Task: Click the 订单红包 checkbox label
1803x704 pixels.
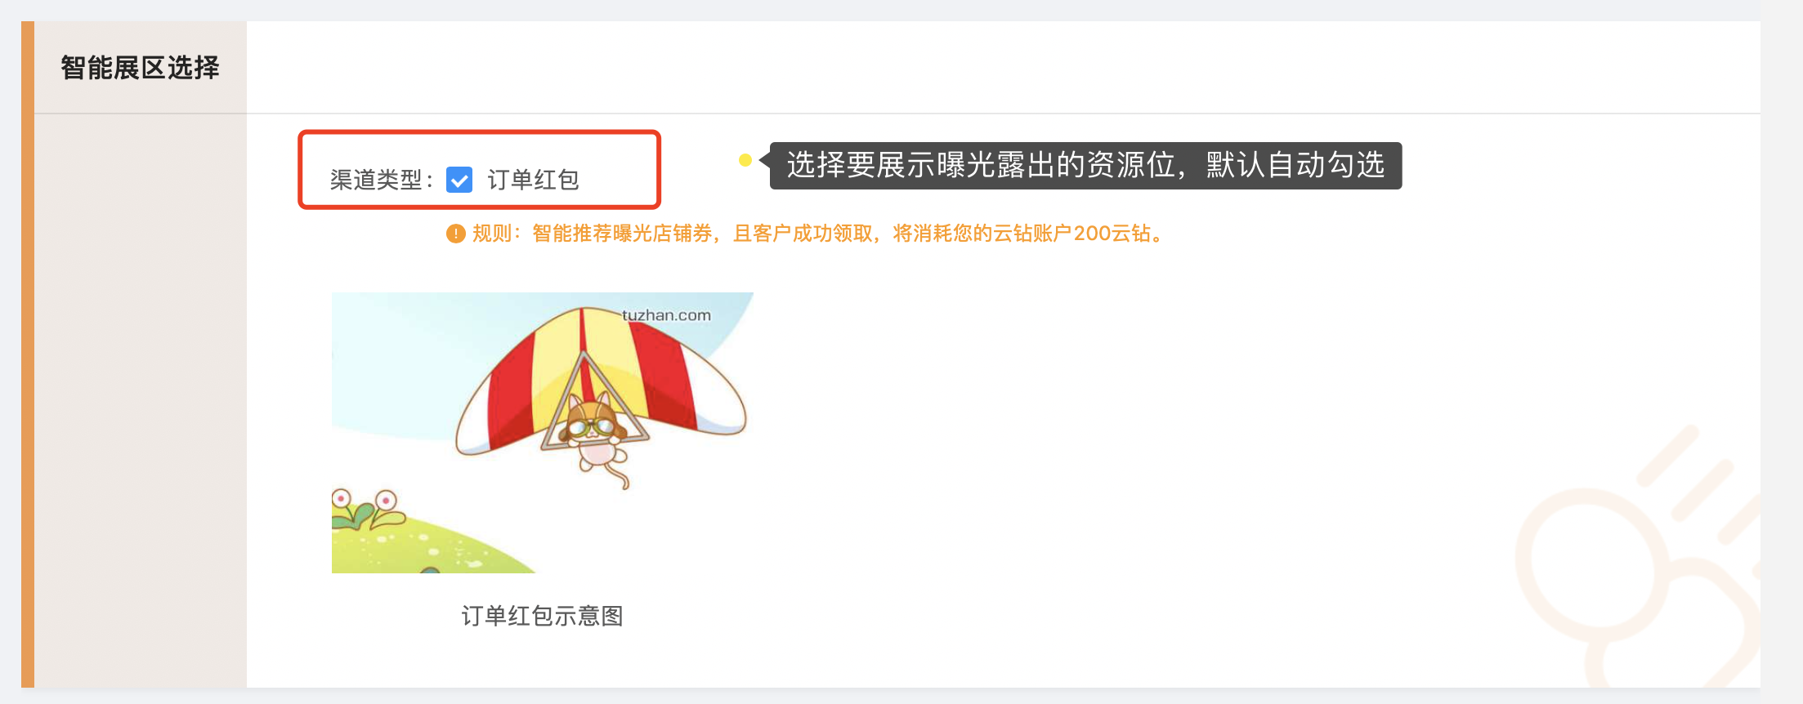Action: [533, 180]
